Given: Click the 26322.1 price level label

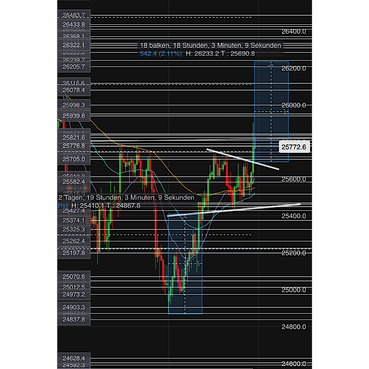Looking at the screenshot, I should [x=74, y=45].
